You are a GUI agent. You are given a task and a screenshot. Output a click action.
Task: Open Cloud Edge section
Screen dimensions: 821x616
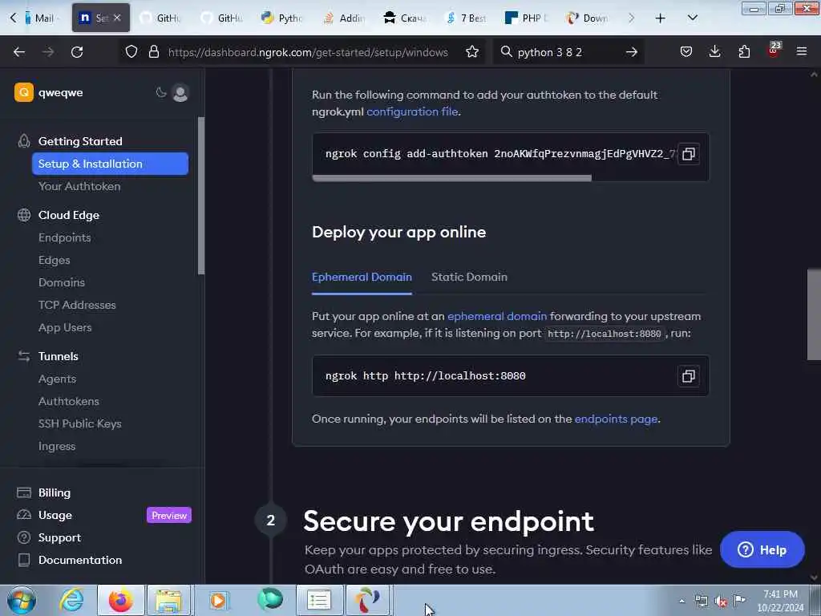(69, 215)
